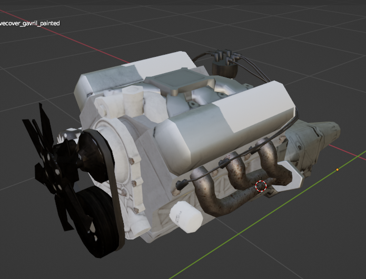The height and width of the screenshot is (279, 366).
Task: Select the white oil filter cylinder
Action: click(186, 217)
